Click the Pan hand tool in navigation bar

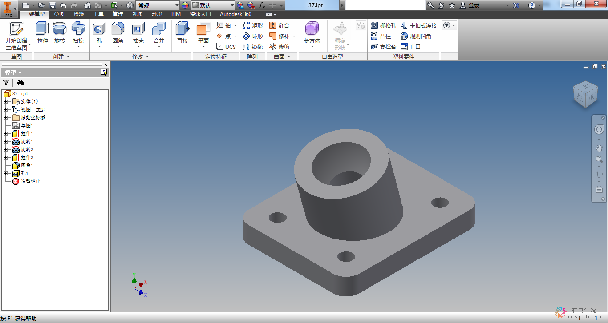click(x=599, y=148)
